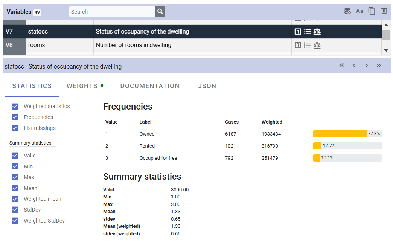Open the JSON tab
Image resolution: width=393 pixels, height=241 pixels.
click(207, 86)
